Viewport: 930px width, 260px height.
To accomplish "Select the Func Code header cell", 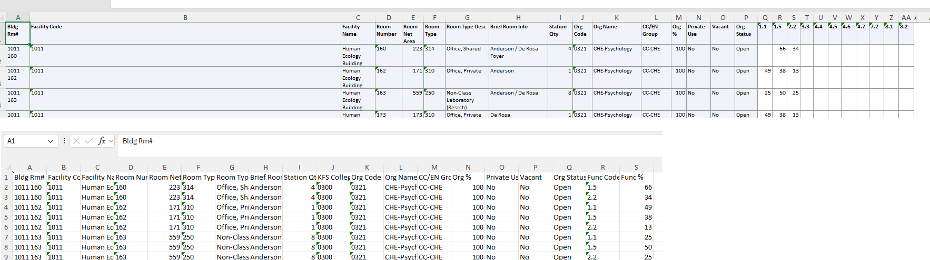I will tap(602, 178).
